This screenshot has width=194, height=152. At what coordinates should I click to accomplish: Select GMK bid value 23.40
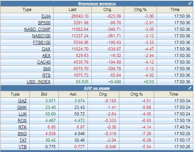coord(50,107)
